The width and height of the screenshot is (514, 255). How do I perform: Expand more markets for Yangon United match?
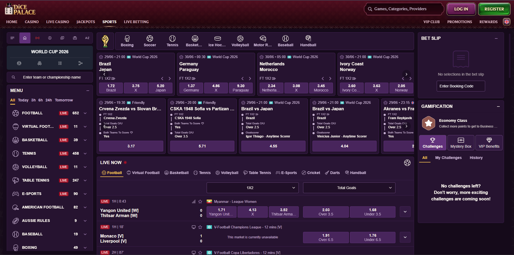pos(405,212)
